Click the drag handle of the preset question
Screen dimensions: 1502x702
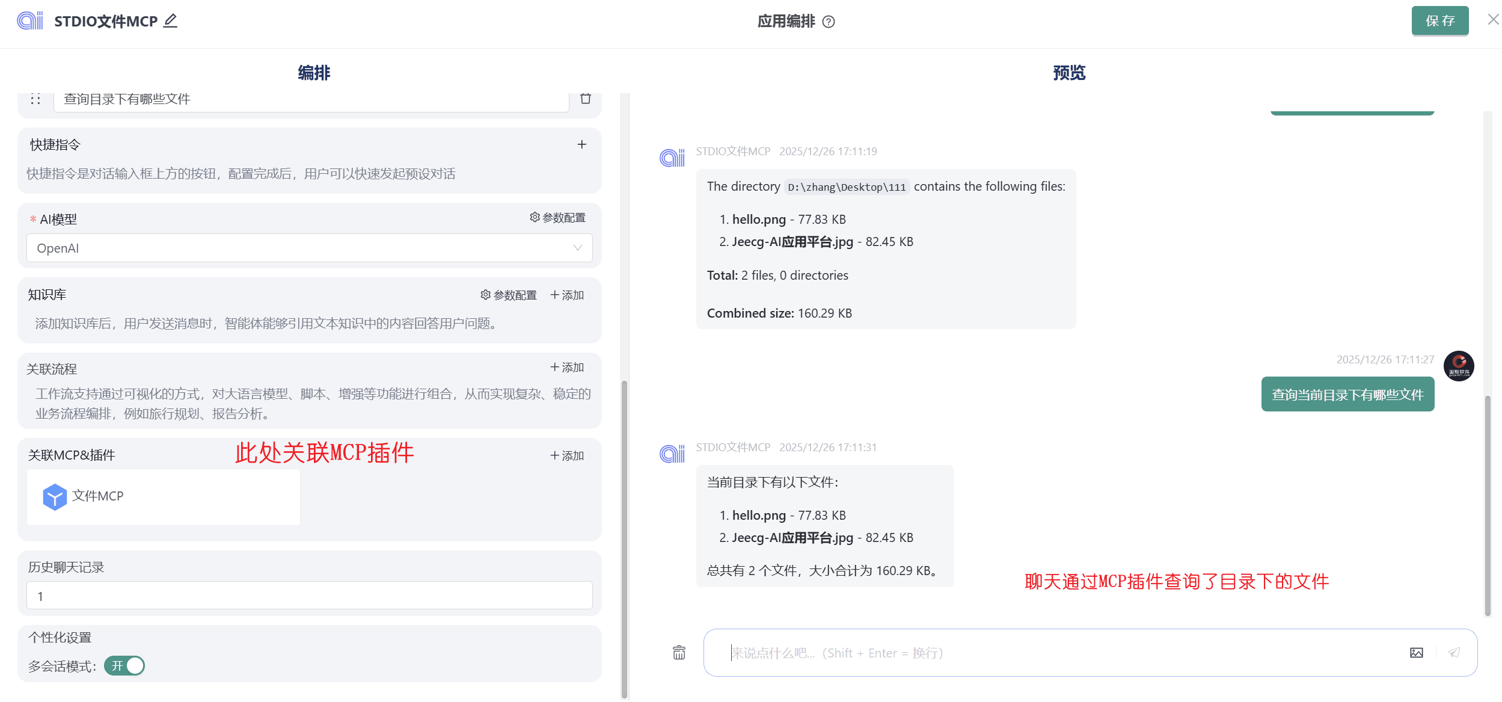coord(35,99)
